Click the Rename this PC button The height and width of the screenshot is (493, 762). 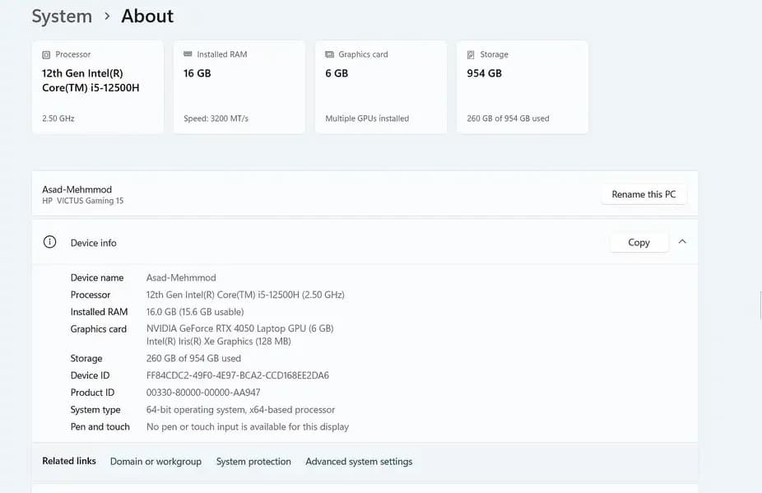point(644,194)
